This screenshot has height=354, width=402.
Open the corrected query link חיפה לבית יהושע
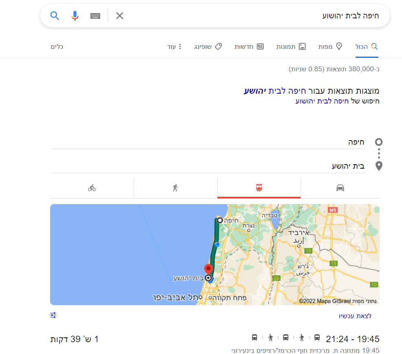[x=275, y=91]
